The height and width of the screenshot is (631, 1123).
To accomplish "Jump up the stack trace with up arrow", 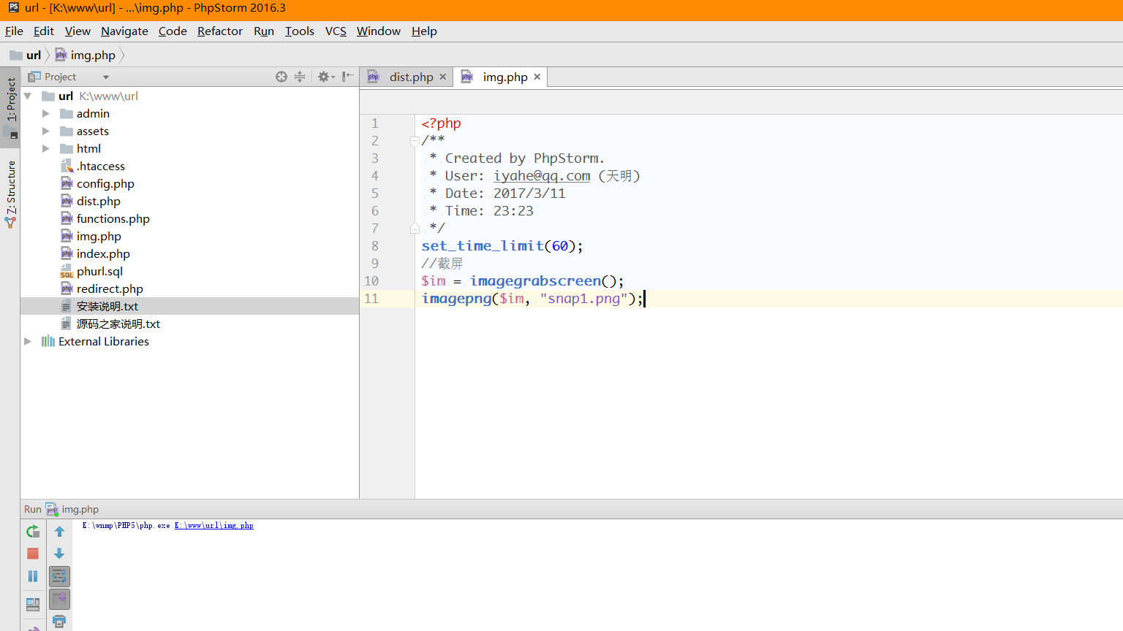I will (x=59, y=532).
